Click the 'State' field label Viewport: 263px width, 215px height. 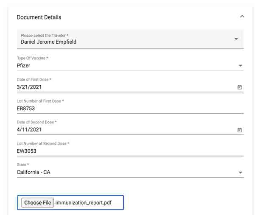(23, 165)
